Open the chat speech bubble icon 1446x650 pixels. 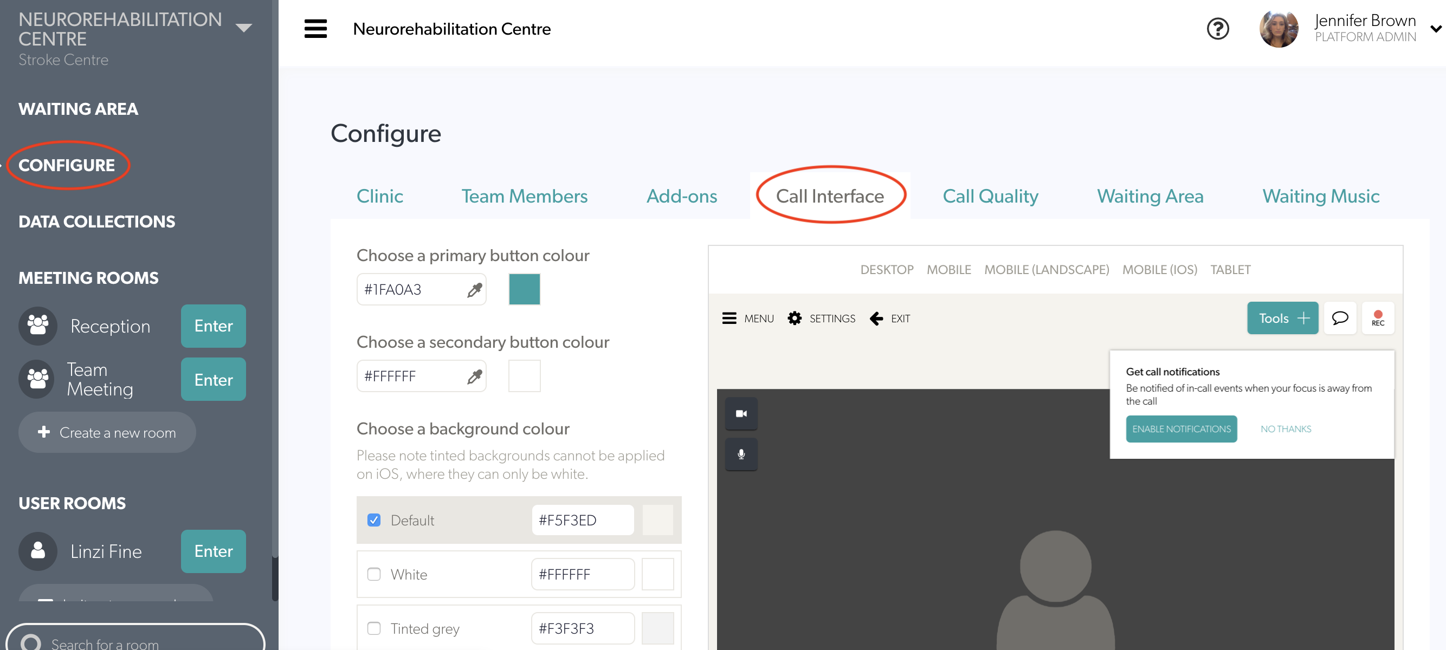point(1339,318)
